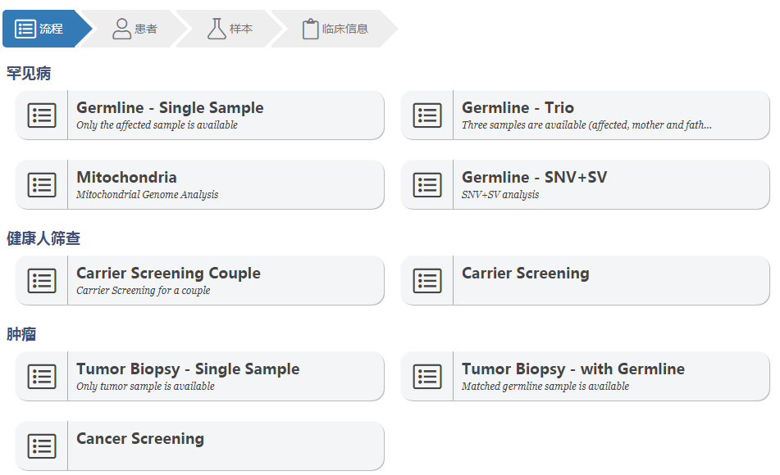Select the Germline - Trio workflow title
The height and width of the screenshot is (475, 780).
point(518,108)
